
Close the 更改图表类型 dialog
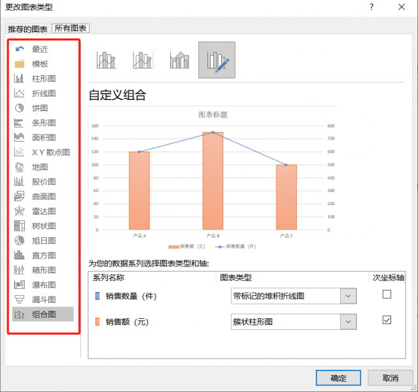[x=402, y=7]
